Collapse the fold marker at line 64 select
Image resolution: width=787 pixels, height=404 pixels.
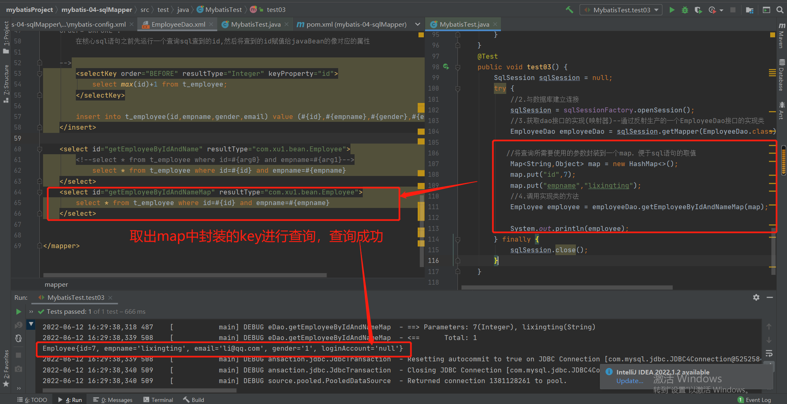[40, 192]
